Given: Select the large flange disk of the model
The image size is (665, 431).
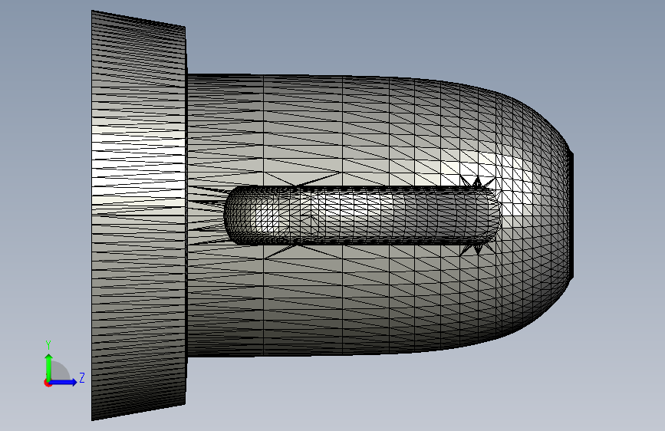Looking at the screenshot, I should click(139, 215).
